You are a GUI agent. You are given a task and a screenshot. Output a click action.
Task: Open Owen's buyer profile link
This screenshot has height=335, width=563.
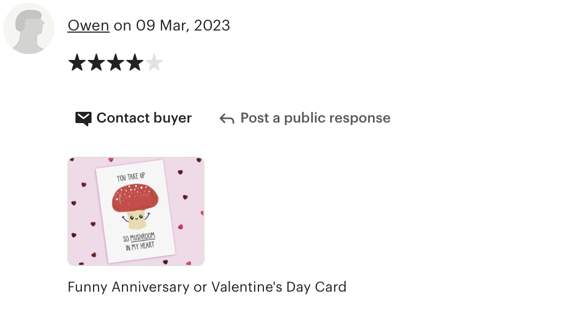[x=88, y=26]
